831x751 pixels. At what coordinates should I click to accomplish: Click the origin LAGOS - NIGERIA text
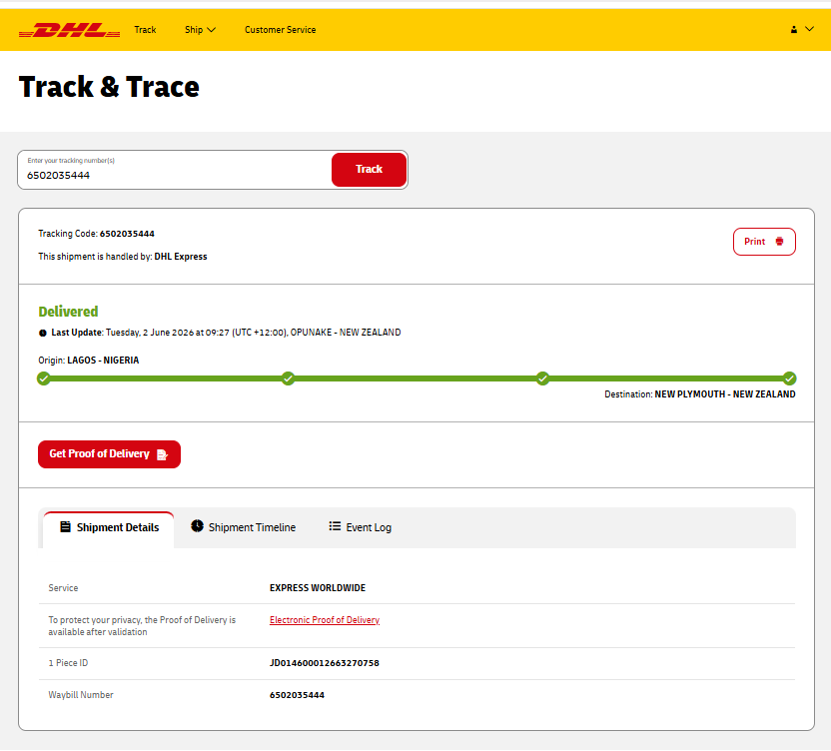pyautogui.click(x=103, y=361)
